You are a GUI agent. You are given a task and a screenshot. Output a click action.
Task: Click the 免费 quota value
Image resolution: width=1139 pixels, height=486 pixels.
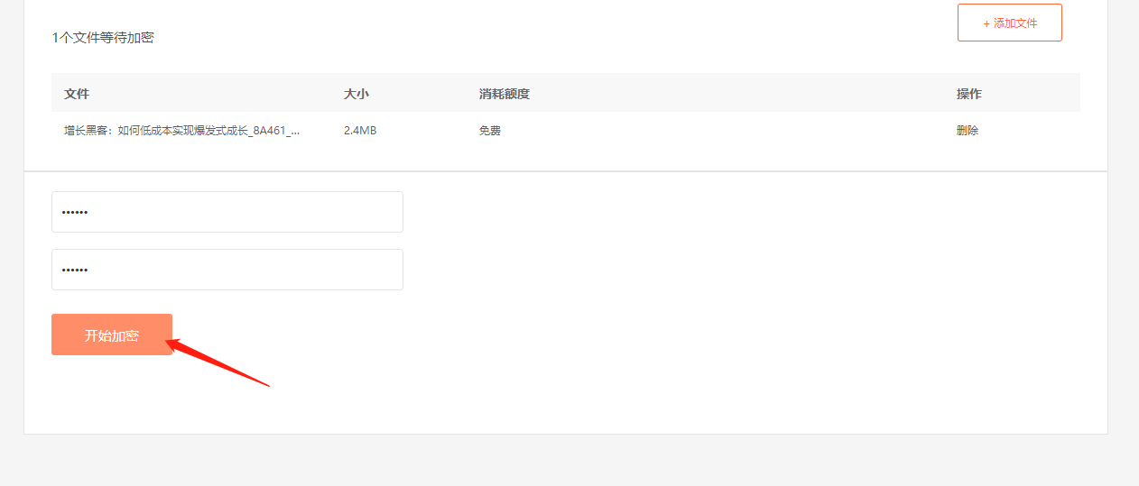coord(490,130)
